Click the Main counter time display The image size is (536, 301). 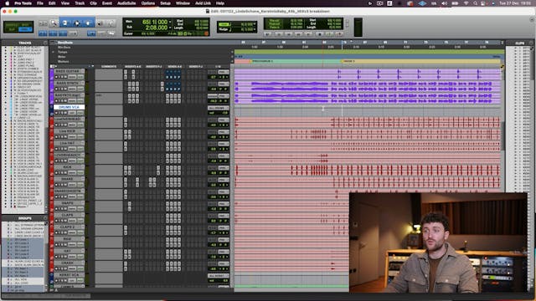point(155,22)
